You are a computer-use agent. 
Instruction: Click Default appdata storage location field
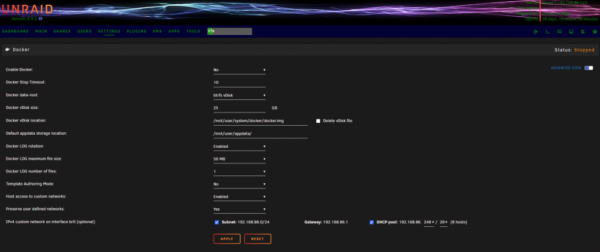point(260,133)
